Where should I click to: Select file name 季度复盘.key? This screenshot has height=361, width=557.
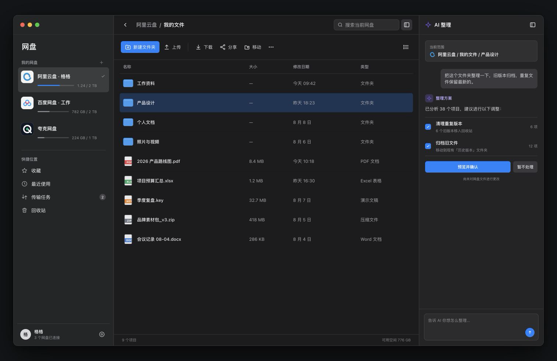click(150, 200)
